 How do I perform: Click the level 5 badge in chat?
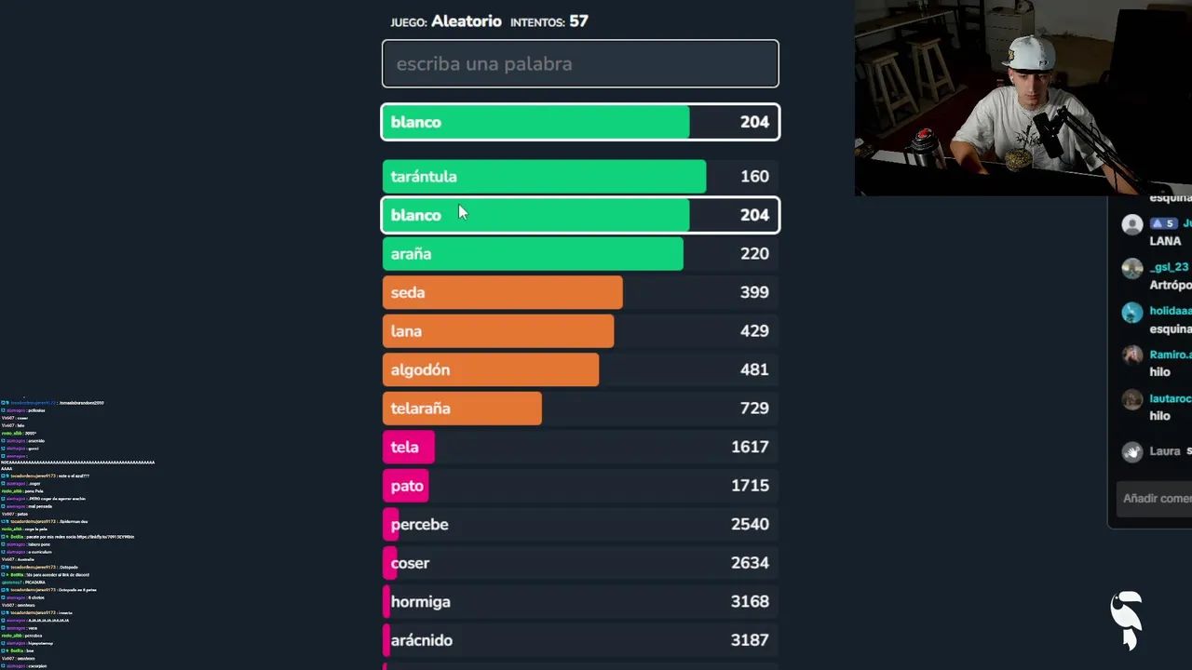click(x=1163, y=223)
